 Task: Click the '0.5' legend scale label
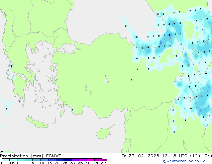[x=11, y=163]
